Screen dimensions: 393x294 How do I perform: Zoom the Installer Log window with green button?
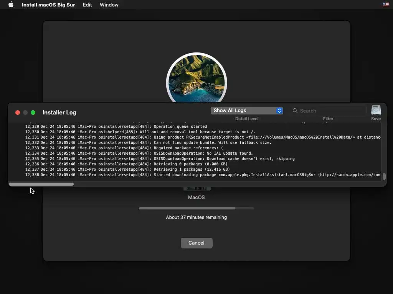(33, 113)
